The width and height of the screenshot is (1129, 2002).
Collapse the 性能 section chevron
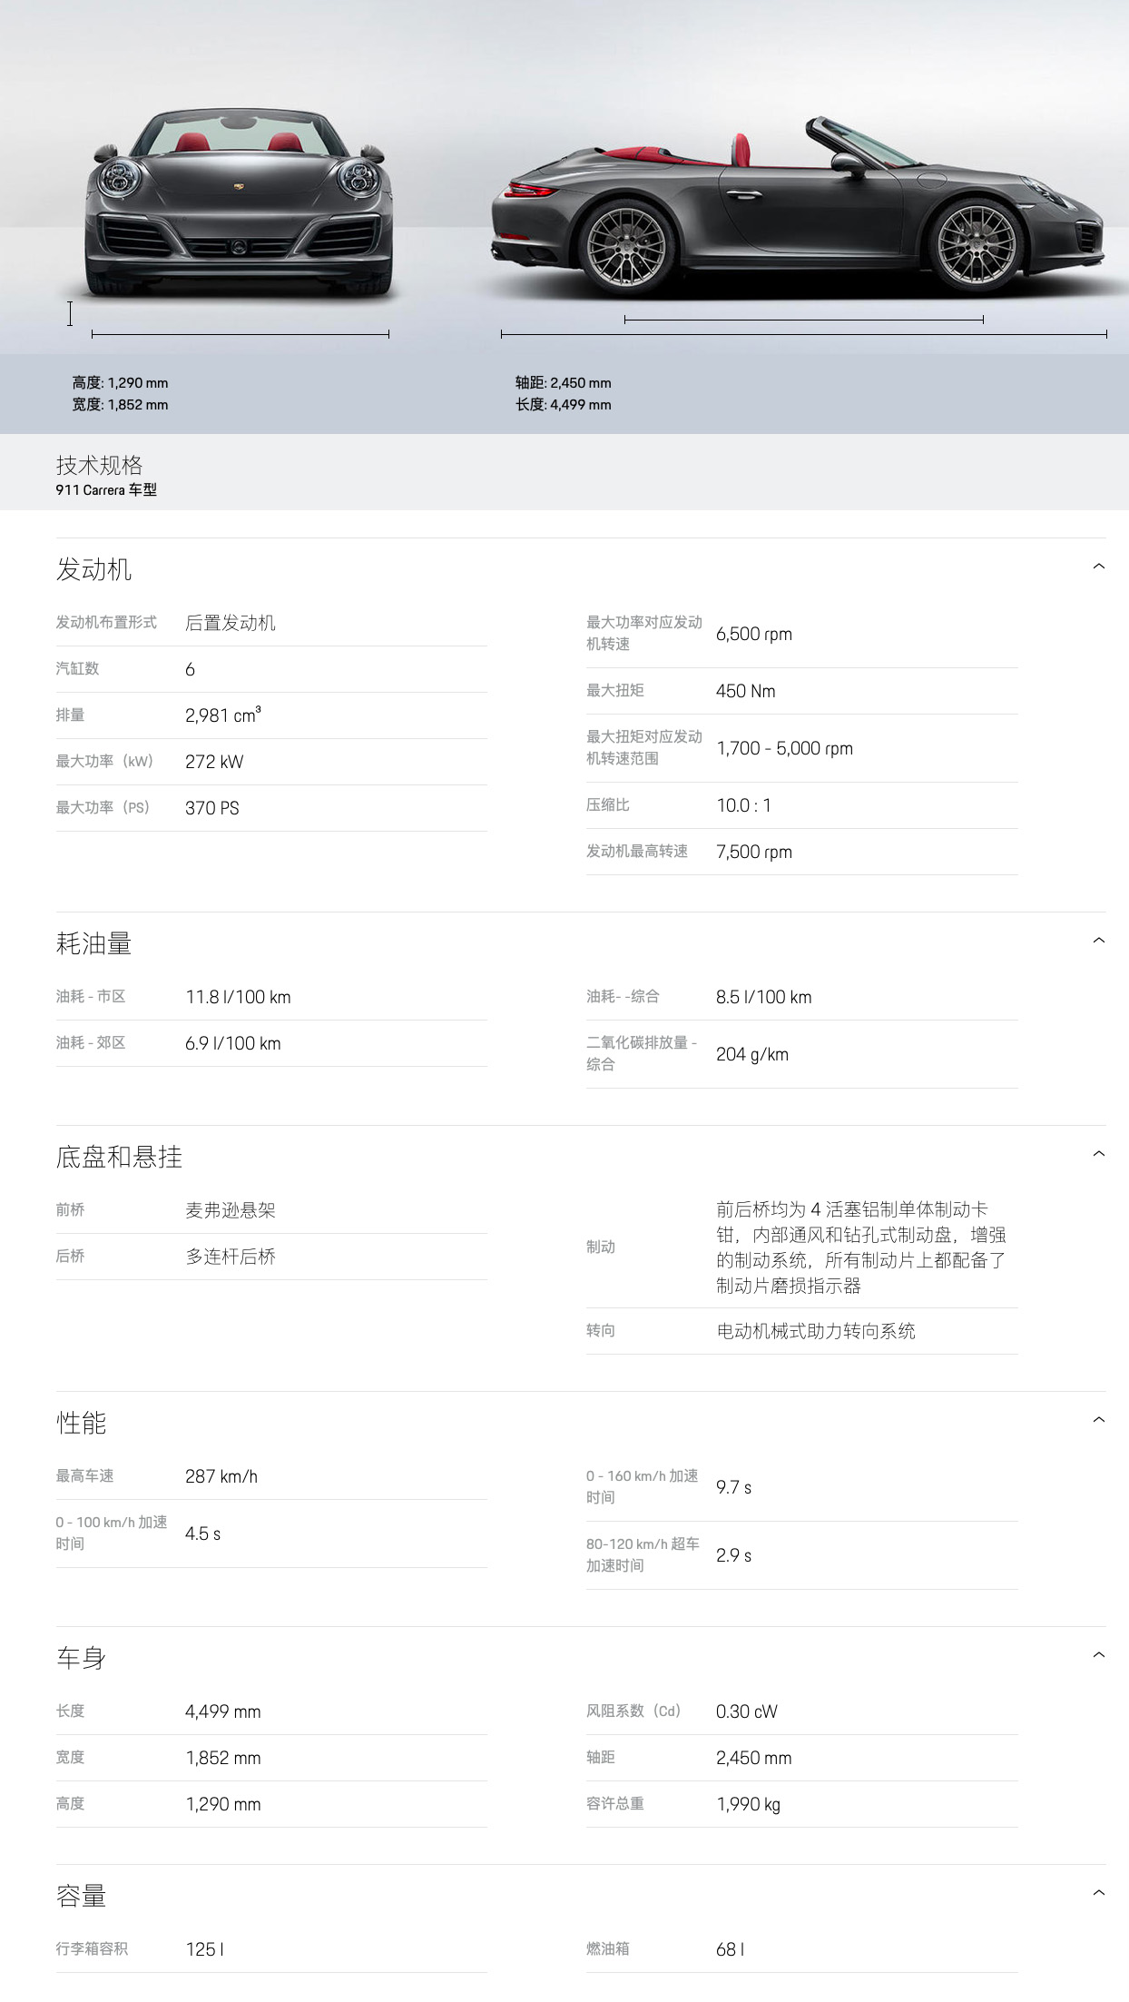1098,1420
